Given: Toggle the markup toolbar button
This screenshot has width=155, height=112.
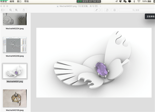Looking at the screenshot, I should coord(114,10).
